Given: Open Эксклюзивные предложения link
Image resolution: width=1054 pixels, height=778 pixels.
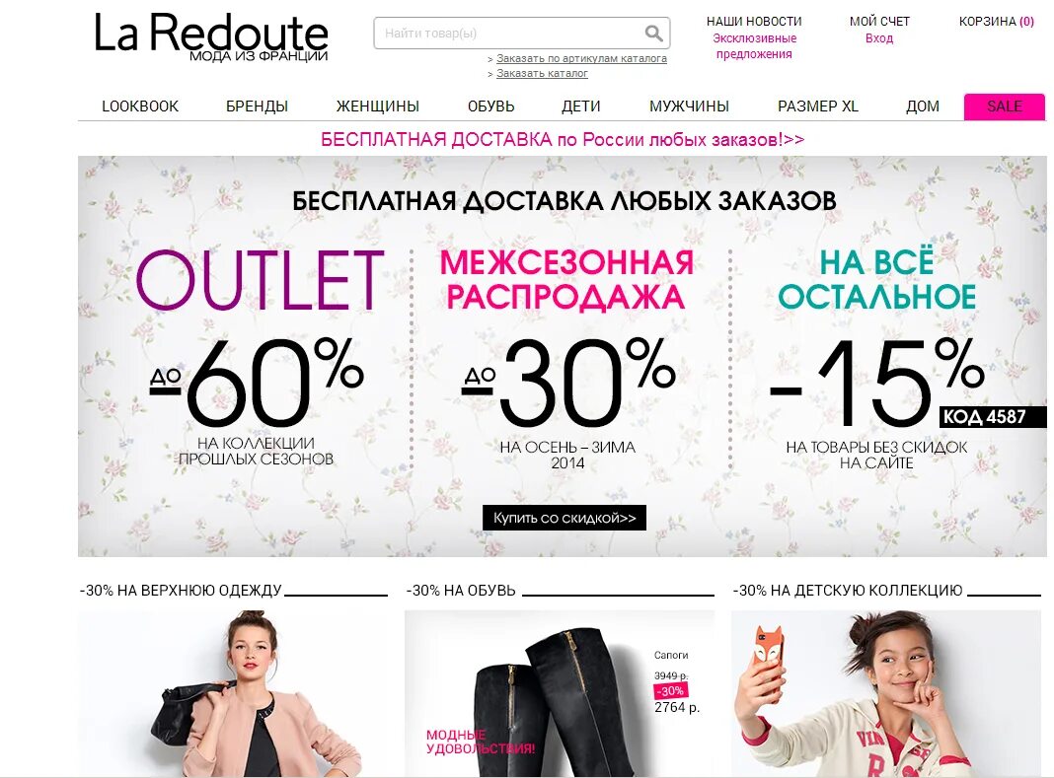Looking at the screenshot, I should 754,46.
